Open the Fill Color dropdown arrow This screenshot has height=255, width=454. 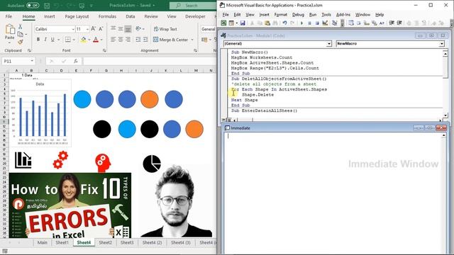pos(89,40)
